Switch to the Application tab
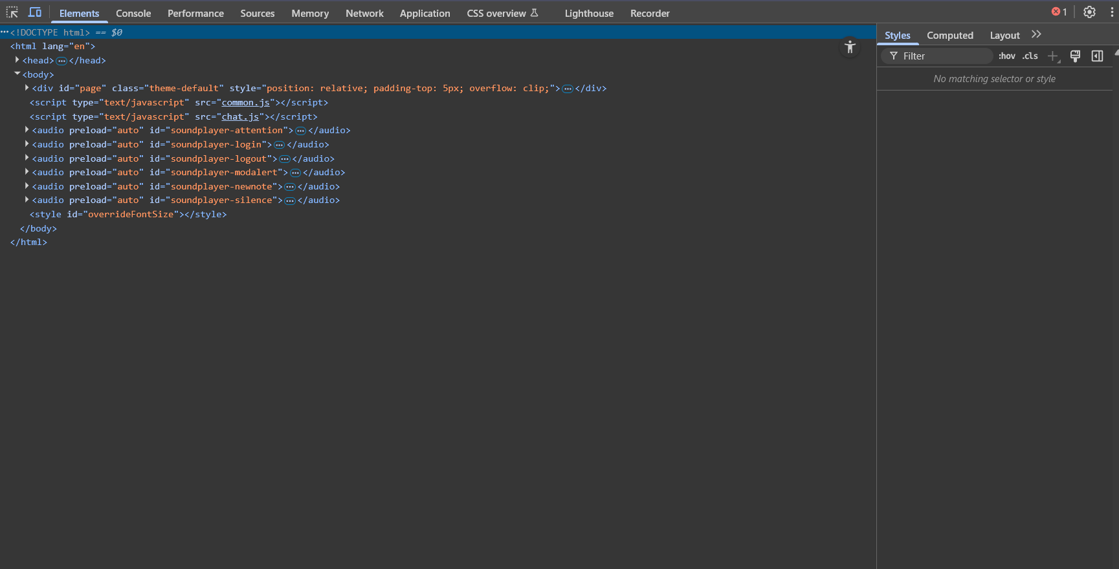This screenshot has height=569, width=1119. pos(425,13)
